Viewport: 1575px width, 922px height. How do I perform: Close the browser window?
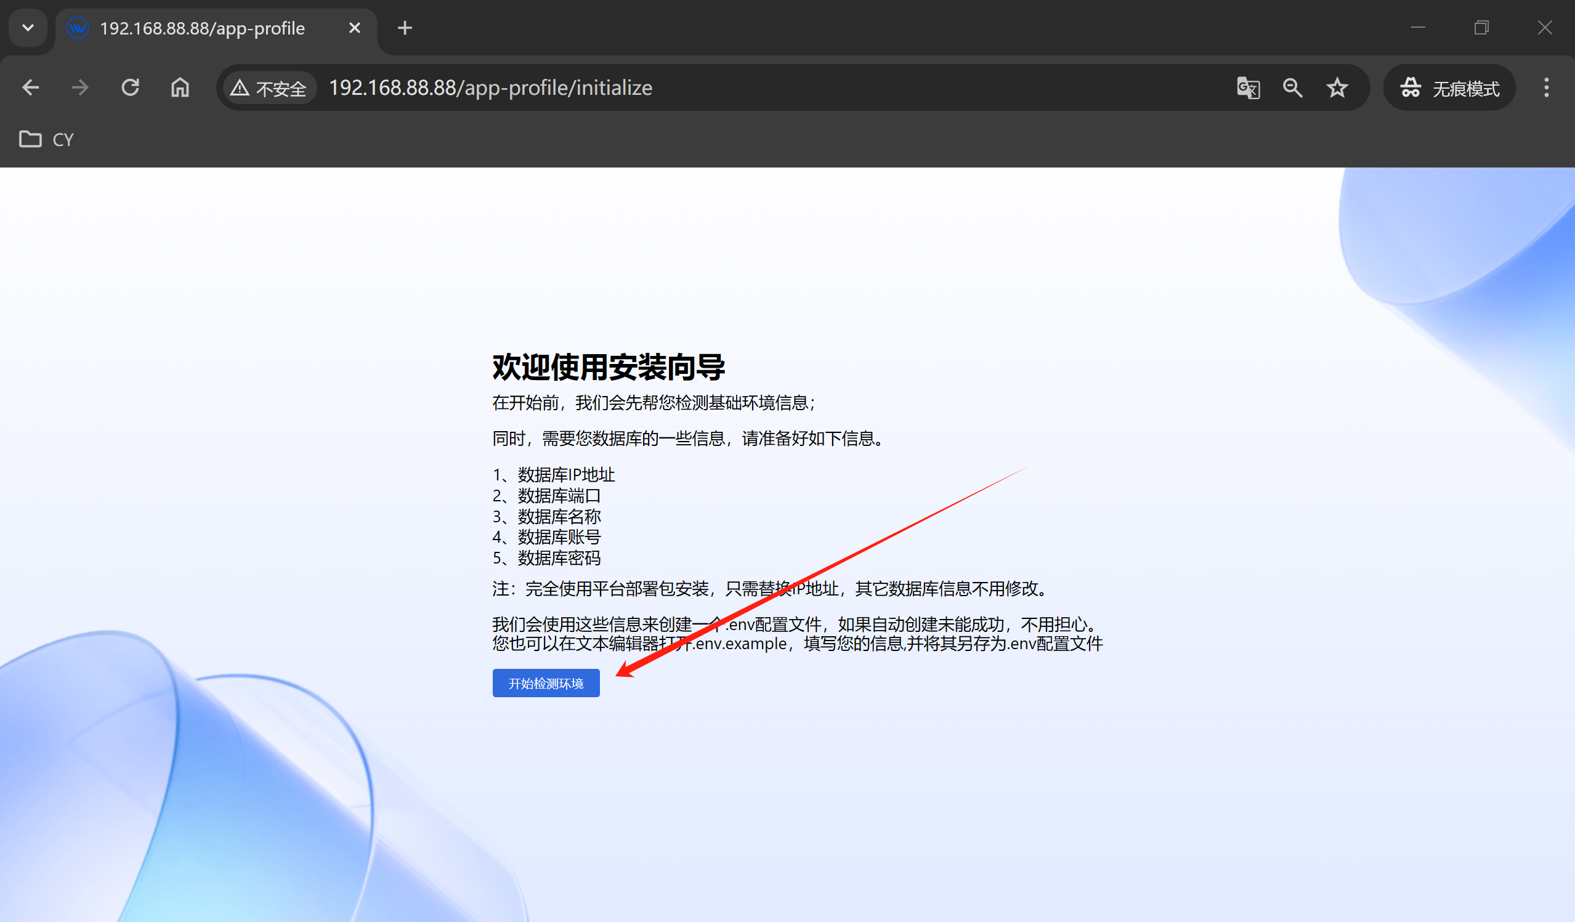coord(1545,28)
